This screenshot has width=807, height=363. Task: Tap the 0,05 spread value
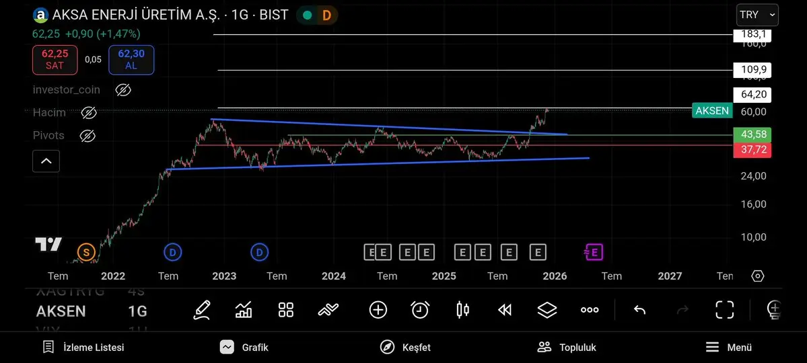point(93,60)
